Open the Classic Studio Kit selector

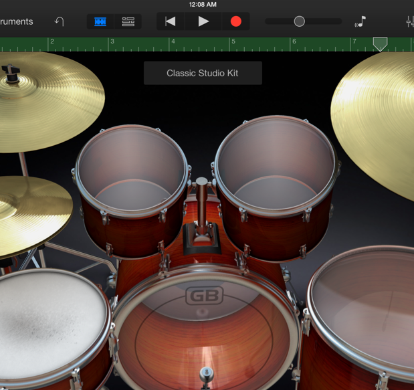[203, 73]
